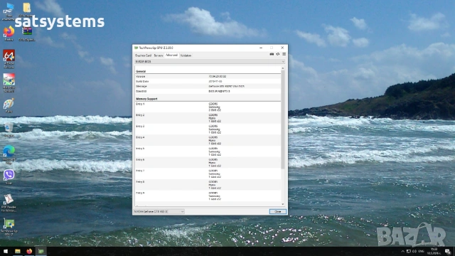Open the Action Center notifications icon
Image resolution: width=455 pixels, height=256 pixels.
point(448,251)
